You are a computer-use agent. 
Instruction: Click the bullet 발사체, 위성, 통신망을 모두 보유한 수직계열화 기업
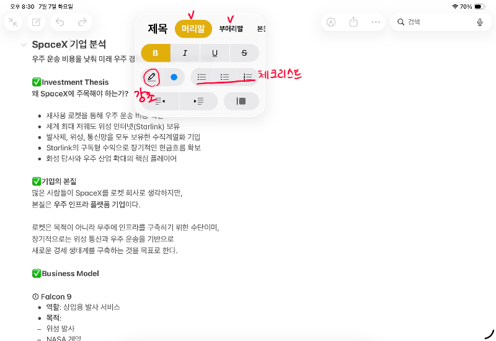click(123, 137)
